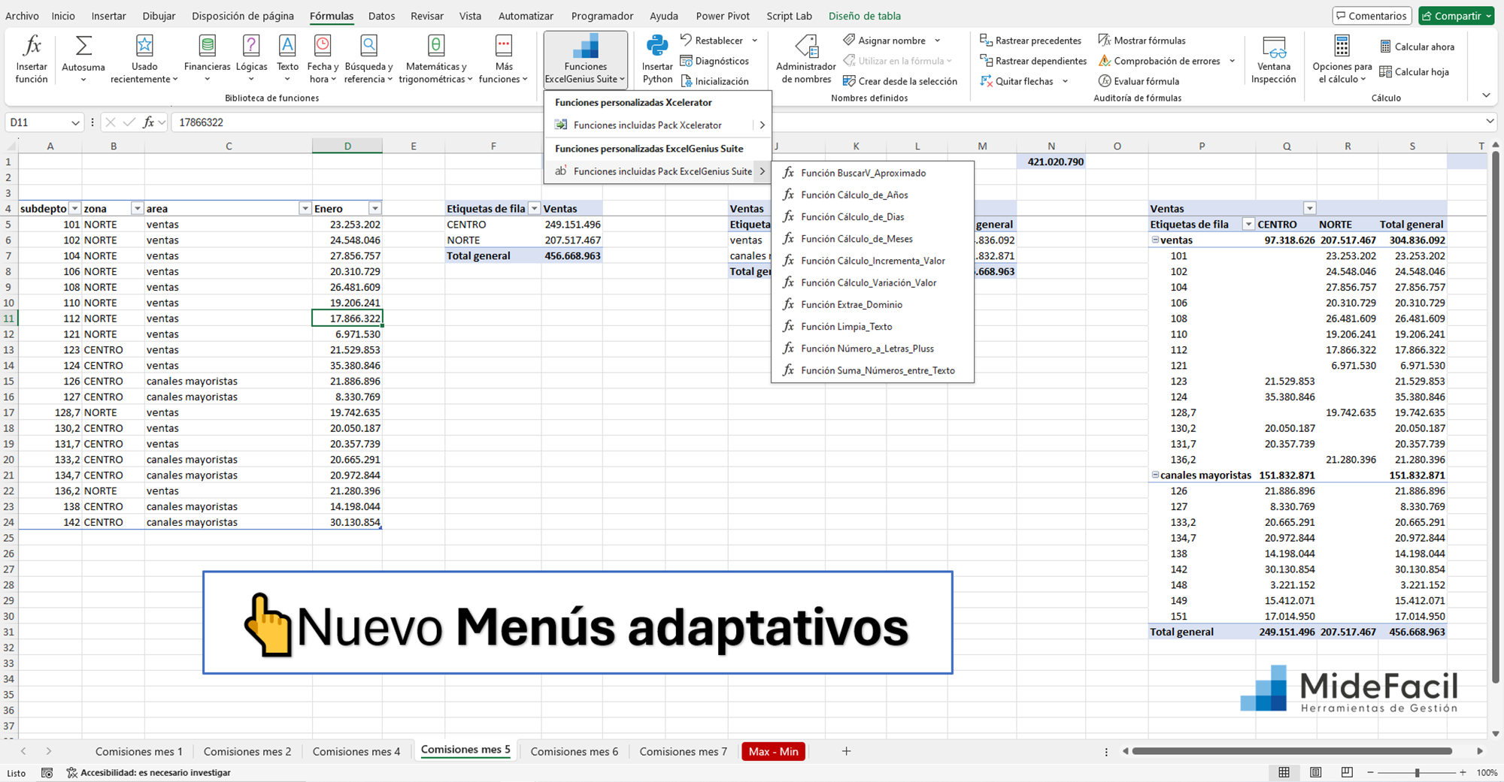The height and width of the screenshot is (782, 1504).
Task: Click Python Diagnósticos
Action: pyautogui.click(x=714, y=61)
